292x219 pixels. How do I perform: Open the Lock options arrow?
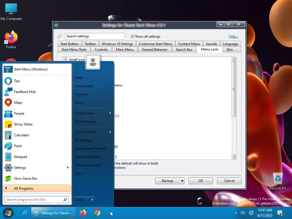coord(92,200)
